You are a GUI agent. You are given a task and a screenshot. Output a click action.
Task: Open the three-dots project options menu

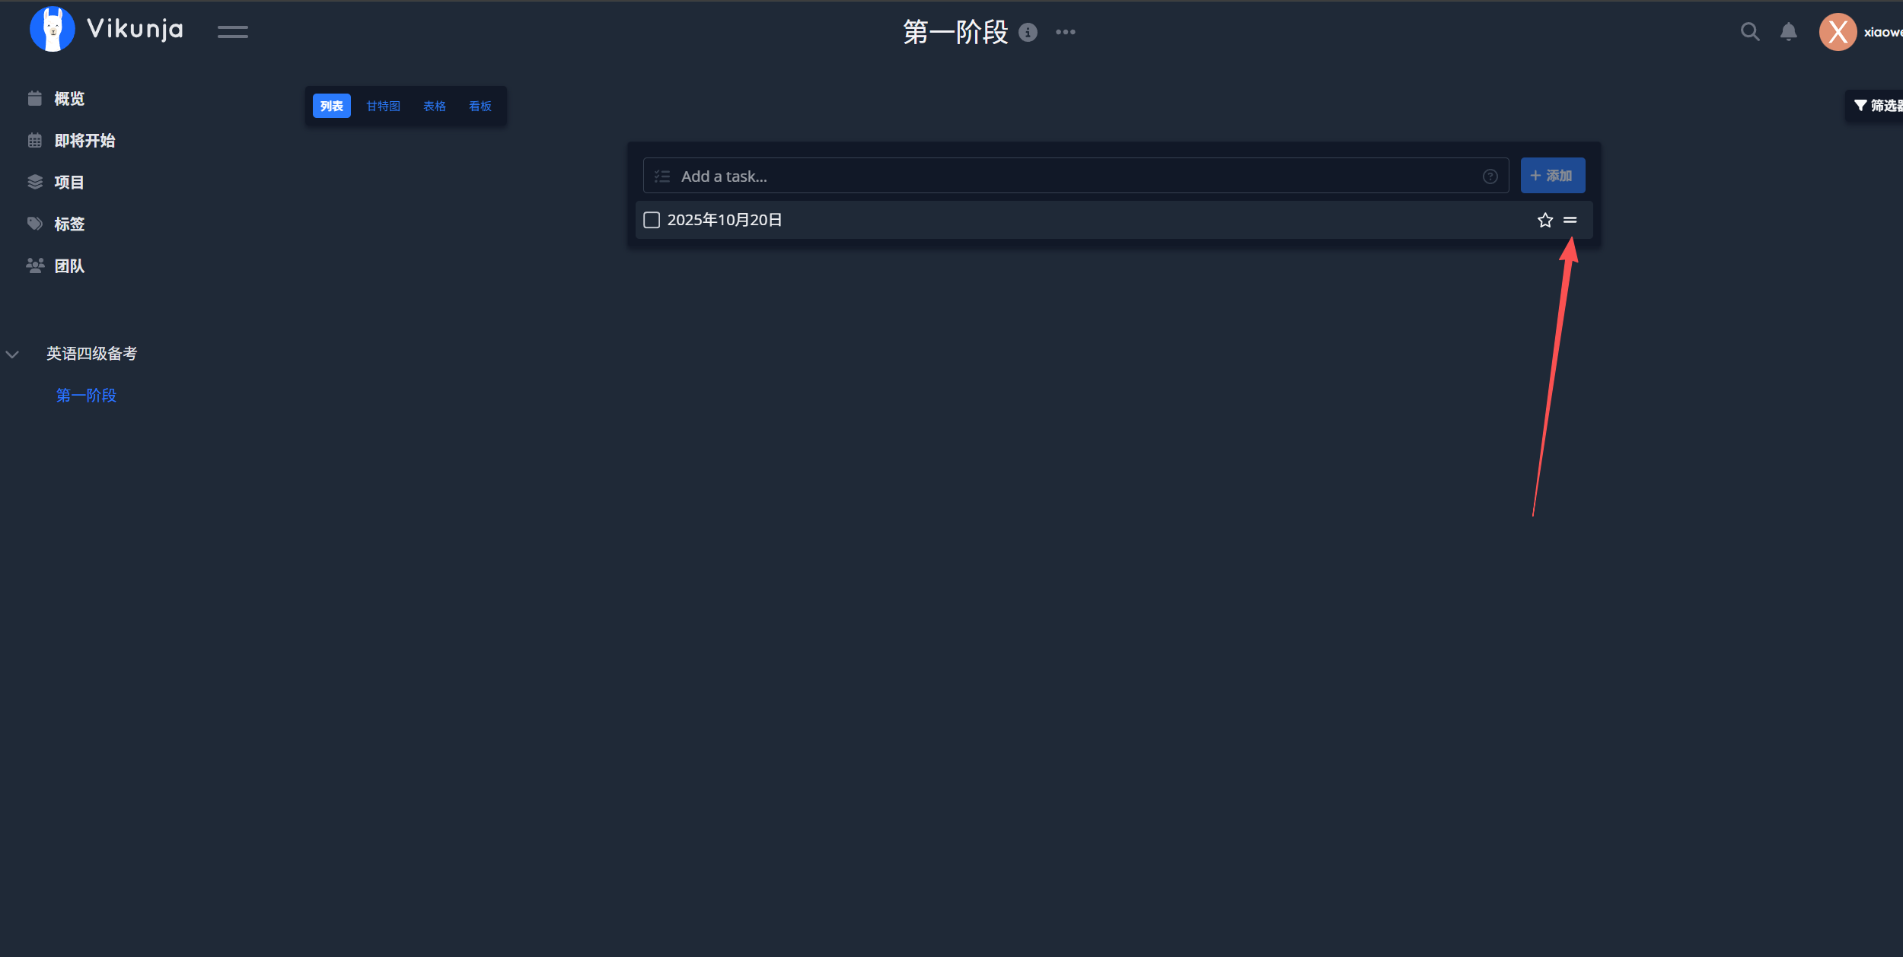pyautogui.click(x=1065, y=32)
